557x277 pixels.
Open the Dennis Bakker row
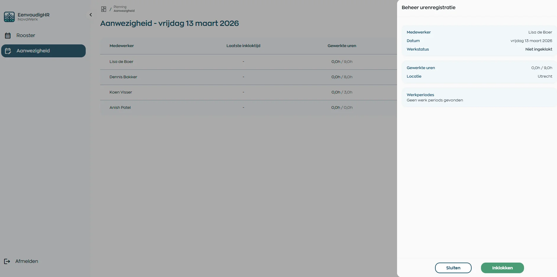(123, 77)
